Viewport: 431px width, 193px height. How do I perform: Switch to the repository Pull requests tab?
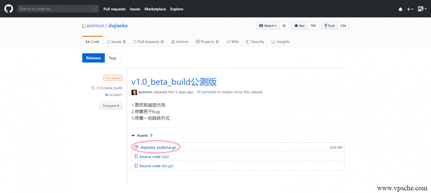coord(148,42)
